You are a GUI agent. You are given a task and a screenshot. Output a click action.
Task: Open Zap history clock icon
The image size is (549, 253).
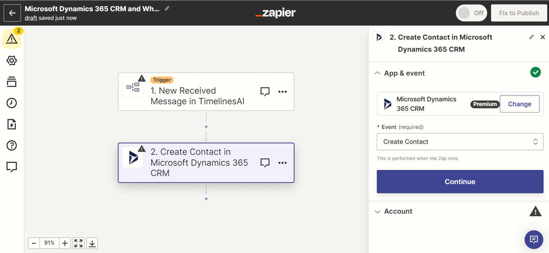[x=12, y=103]
